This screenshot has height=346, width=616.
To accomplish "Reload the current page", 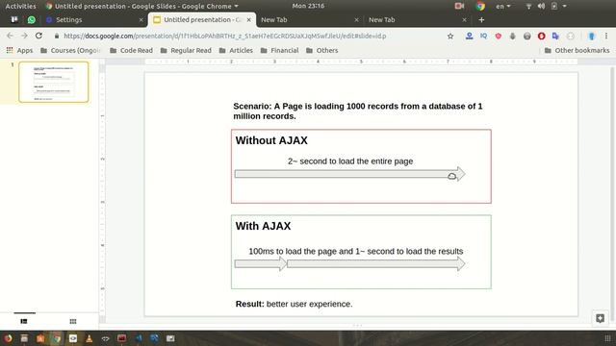I will (x=38, y=36).
